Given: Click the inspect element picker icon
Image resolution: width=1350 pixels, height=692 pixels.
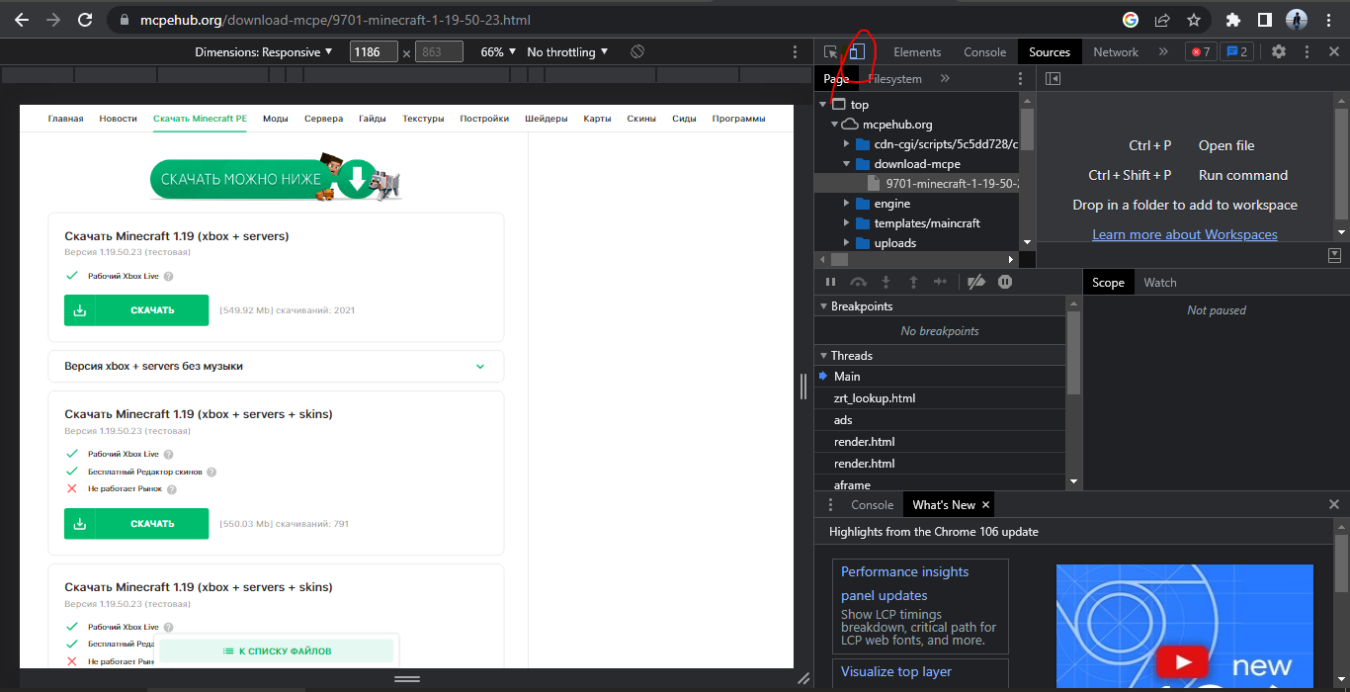Looking at the screenshot, I should coord(831,52).
